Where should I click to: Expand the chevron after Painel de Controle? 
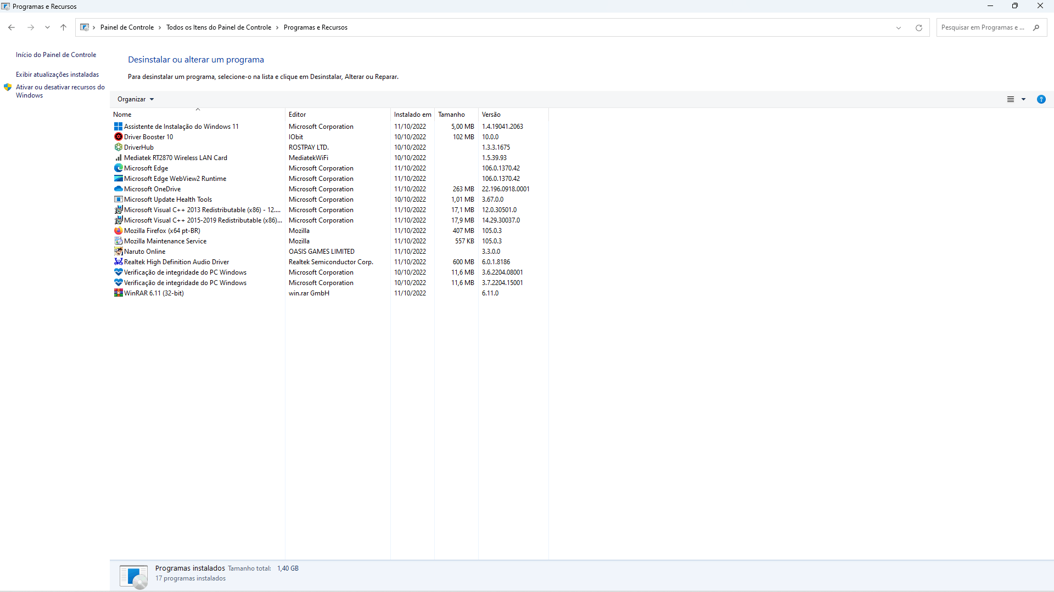(160, 27)
